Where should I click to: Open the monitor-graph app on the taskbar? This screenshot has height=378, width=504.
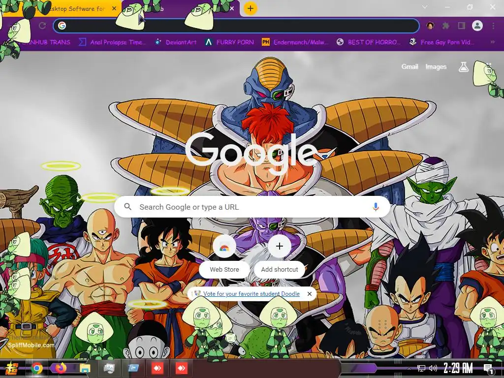(x=109, y=368)
